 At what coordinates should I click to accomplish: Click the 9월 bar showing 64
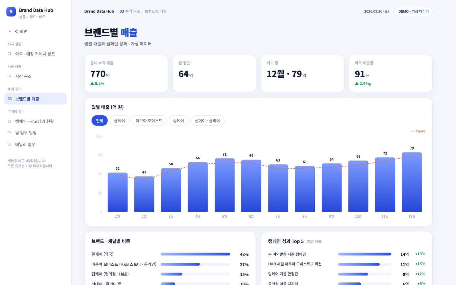331,188
